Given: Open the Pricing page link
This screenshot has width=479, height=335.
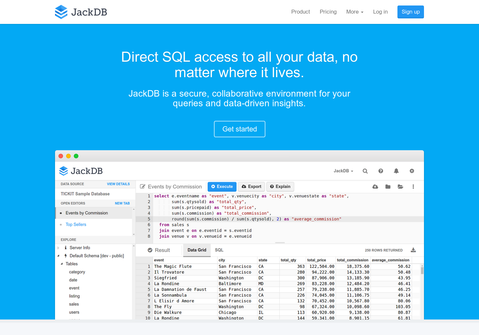Looking at the screenshot, I should [x=328, y=12].
